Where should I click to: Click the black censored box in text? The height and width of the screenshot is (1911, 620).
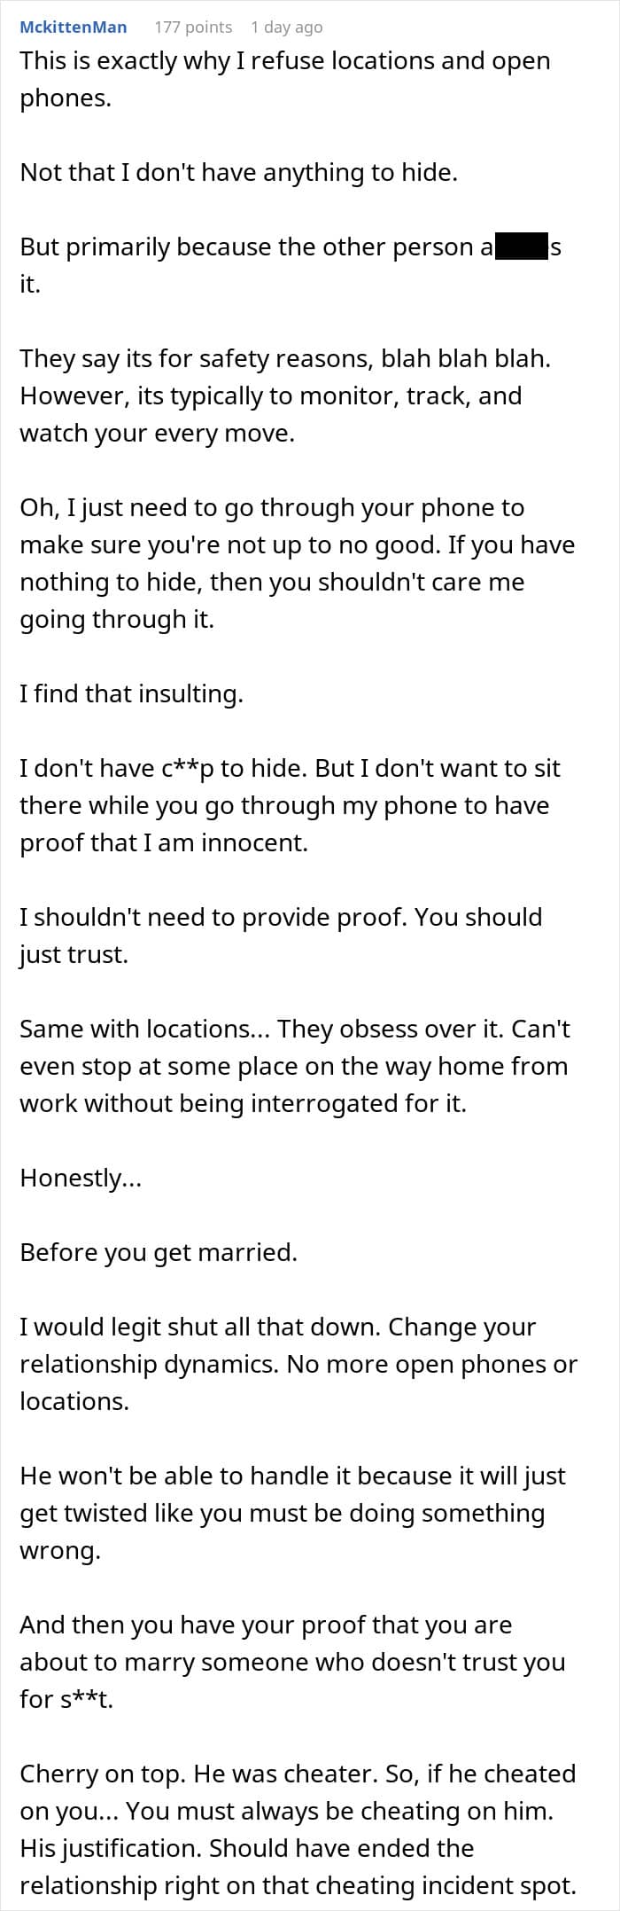click(522, 247)
